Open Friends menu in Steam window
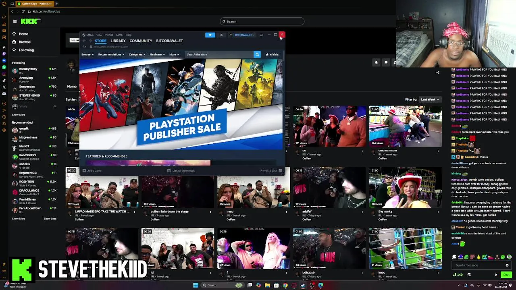 (109, 35)
